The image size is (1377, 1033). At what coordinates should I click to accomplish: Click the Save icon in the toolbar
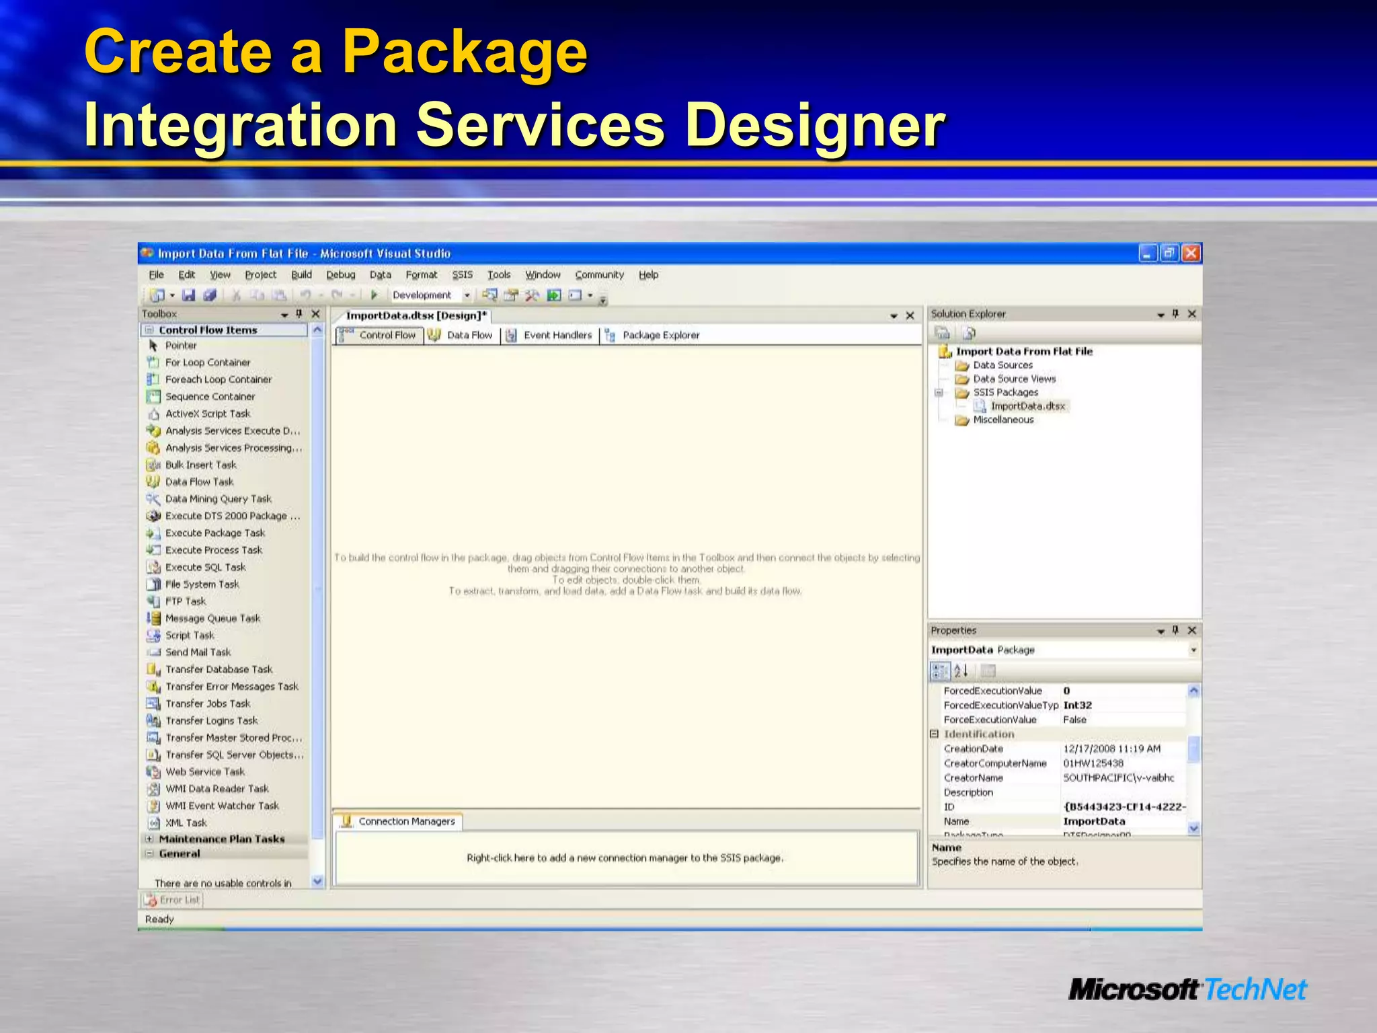(188, 295)
